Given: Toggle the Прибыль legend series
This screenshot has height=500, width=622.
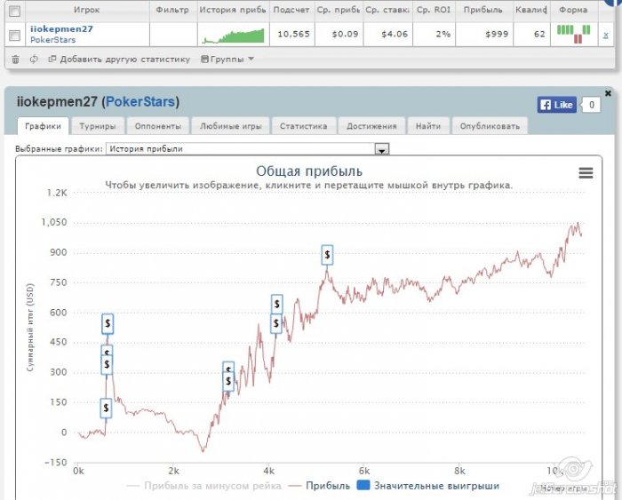Looking at the screenshot, I should [320, 486].
